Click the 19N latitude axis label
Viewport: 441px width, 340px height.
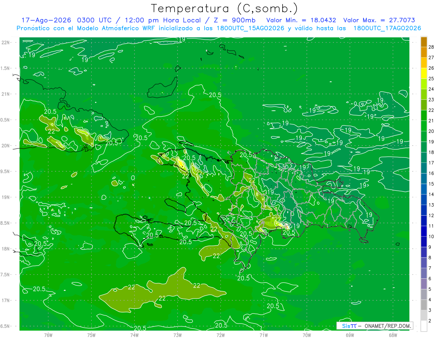6,197
